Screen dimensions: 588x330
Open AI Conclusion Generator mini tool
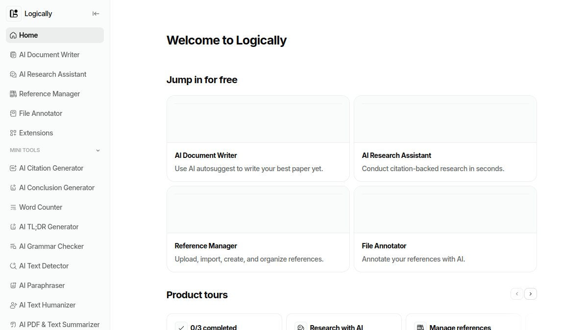pos(55,188)
